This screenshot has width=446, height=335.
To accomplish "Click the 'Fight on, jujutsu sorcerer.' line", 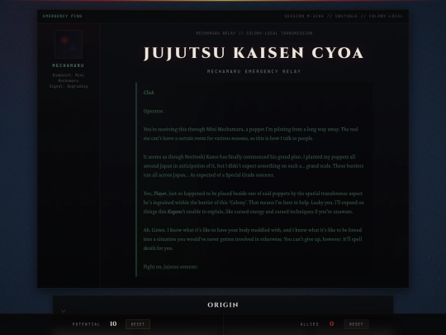I will click(171, 267).
